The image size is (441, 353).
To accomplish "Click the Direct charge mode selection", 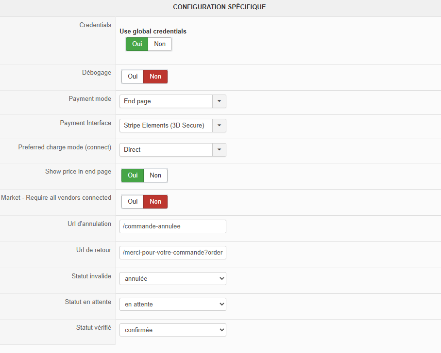I will tap(166, 150).
